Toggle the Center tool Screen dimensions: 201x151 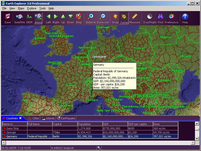pyautogui.click(x=124, y=18)
